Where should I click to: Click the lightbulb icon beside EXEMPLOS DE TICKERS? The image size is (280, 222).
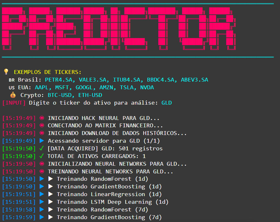click(6, 72)
